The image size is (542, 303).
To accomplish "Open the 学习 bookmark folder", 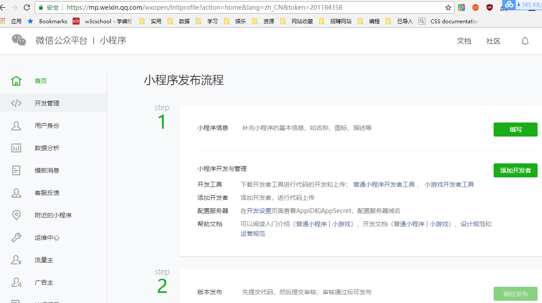I will (x=207, y=21).
